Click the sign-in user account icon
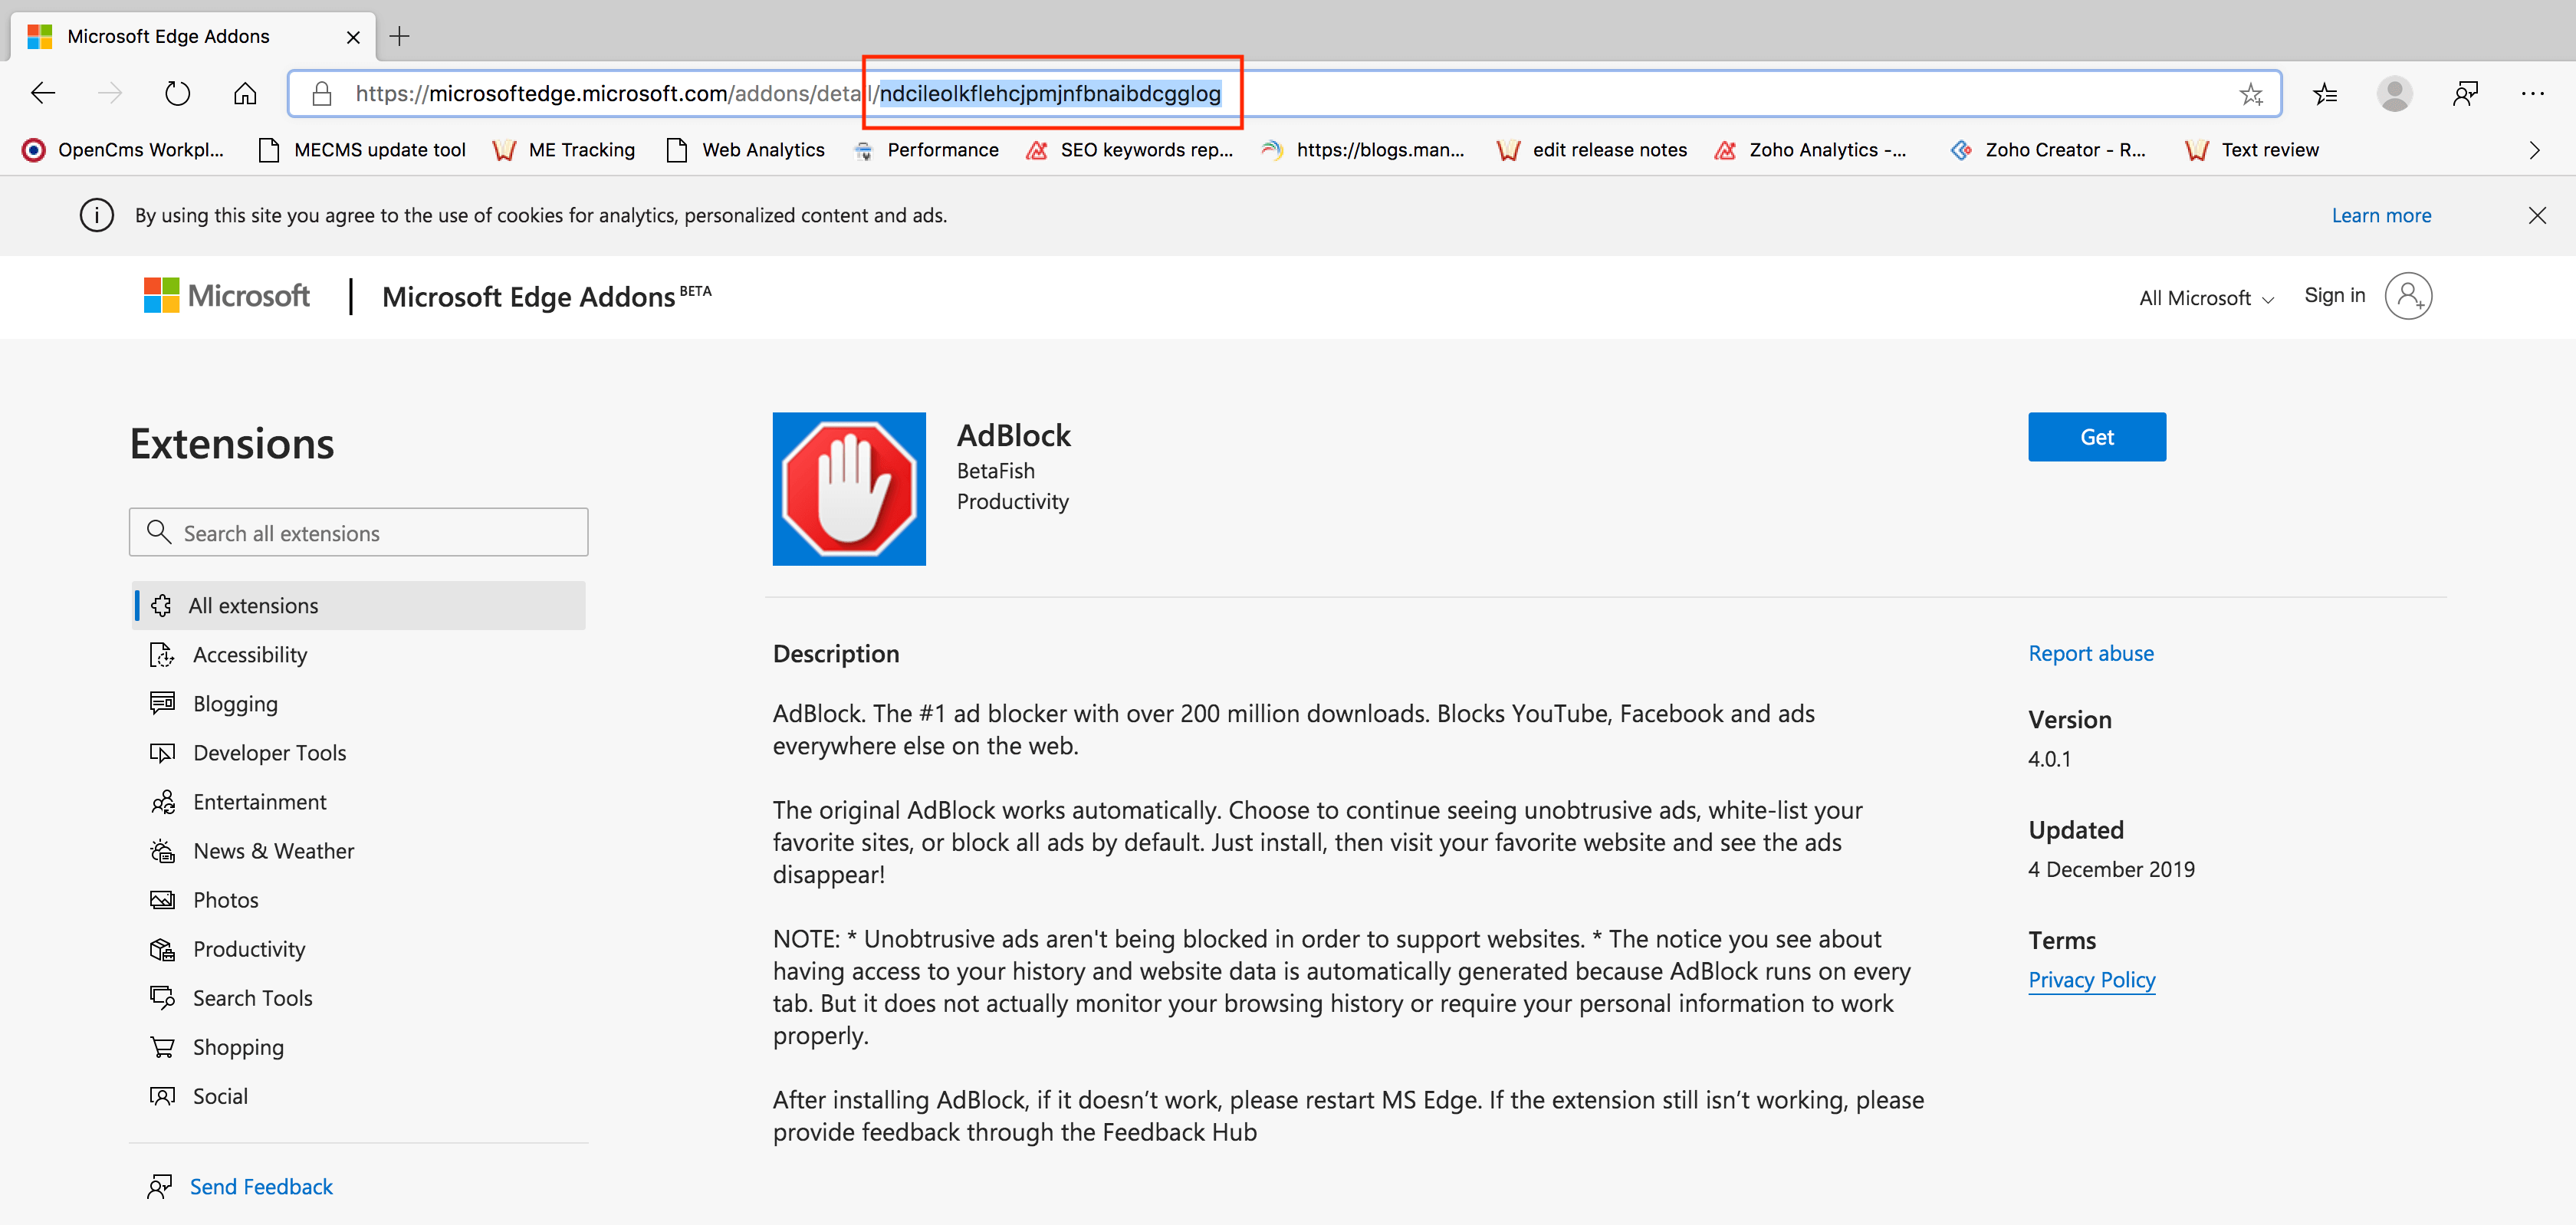This screenshot has width=2576, height=1225. pyautogui.click(x=2408, y=296)
